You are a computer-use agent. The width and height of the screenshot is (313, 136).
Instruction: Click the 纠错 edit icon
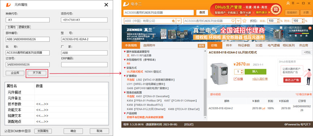point(235,79)
